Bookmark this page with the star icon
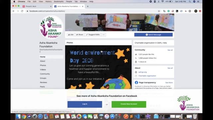 159,11
